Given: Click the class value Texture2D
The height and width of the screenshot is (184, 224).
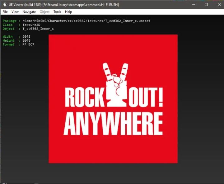Looking at the screenshot, I should 31,25.
